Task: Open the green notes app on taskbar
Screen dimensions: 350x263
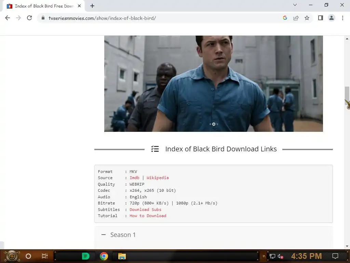Action: (x=86, y=256)
